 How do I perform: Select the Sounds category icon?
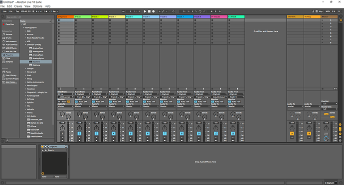point(3,35)
